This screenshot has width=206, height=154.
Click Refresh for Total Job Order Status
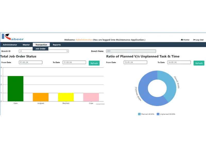coord(94,63)
